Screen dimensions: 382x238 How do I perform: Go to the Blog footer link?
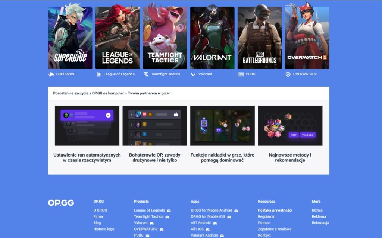coord(97,223)
